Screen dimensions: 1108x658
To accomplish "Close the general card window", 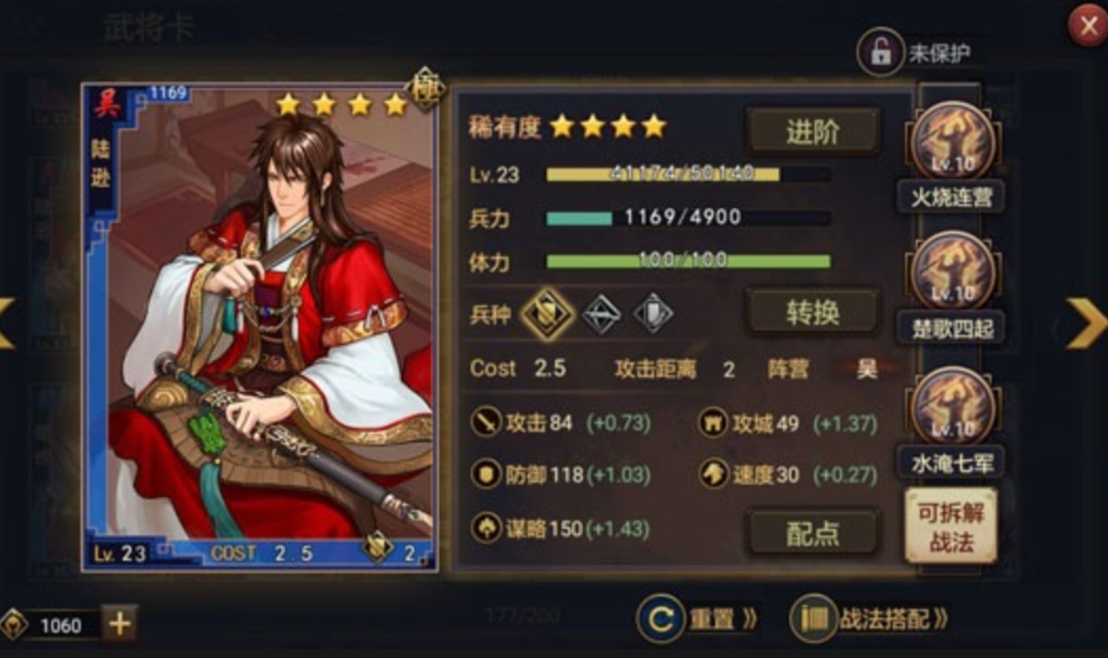I will pyautogui.click(x=1088, y=26).
